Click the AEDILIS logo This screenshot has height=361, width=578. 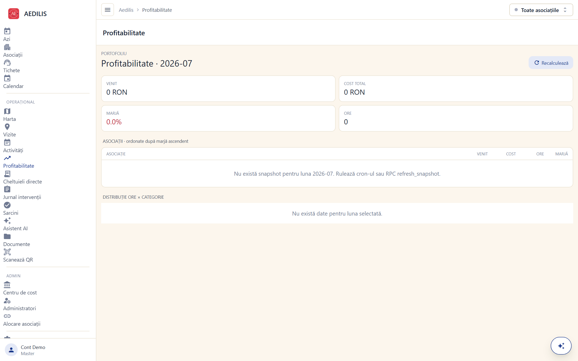click(27, 14)
